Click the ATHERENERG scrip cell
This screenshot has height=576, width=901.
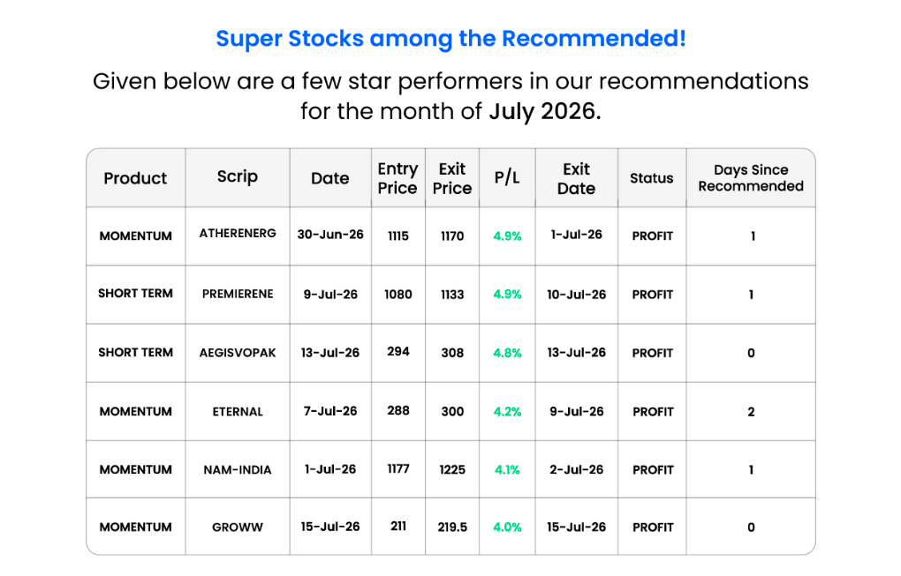[x=238, y=234]
